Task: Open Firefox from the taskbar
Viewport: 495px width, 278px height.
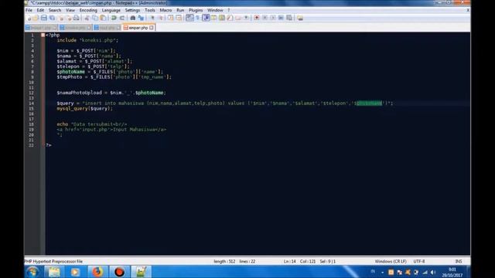Action: [x=97, y=272]
